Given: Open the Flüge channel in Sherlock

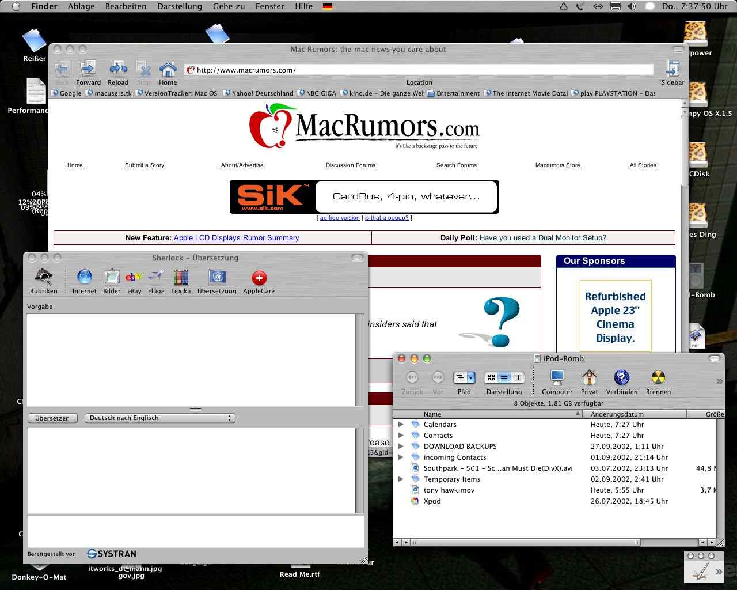Looking at the screenshot, I should (156, 282).
